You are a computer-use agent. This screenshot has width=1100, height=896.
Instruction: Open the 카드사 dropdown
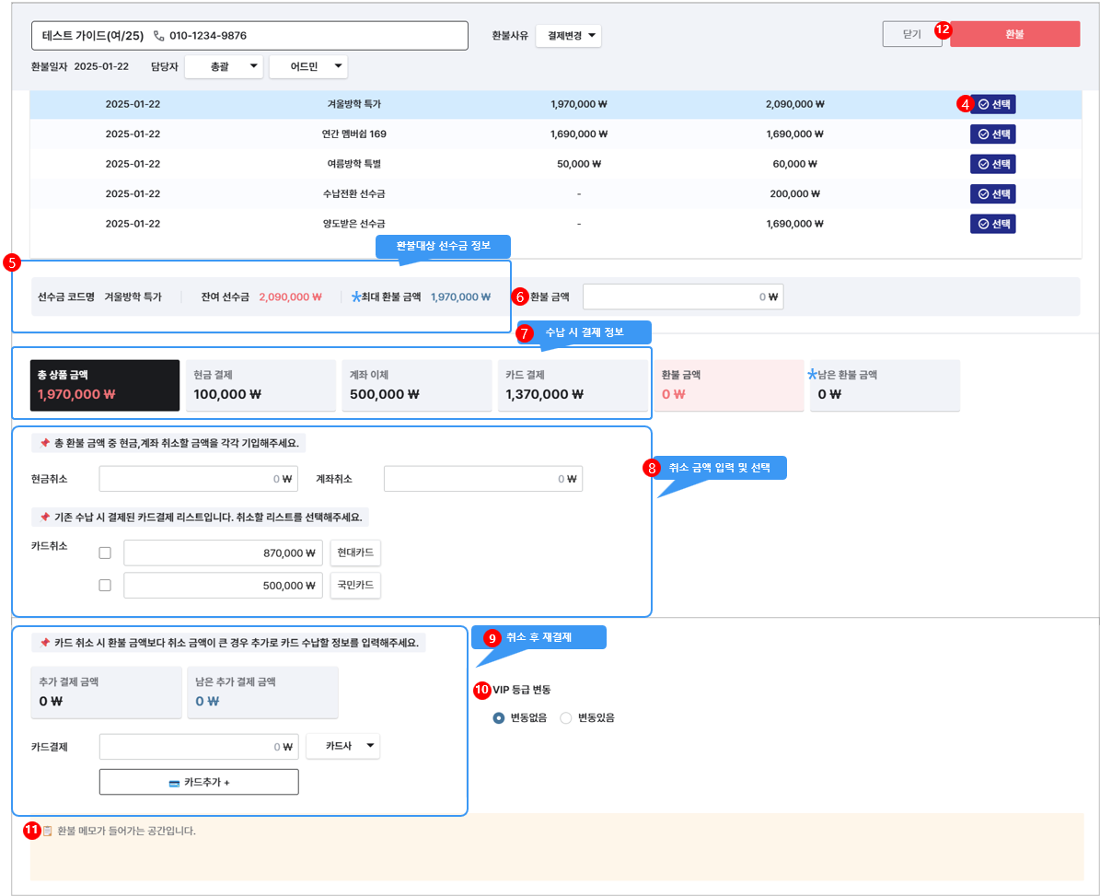342,746
